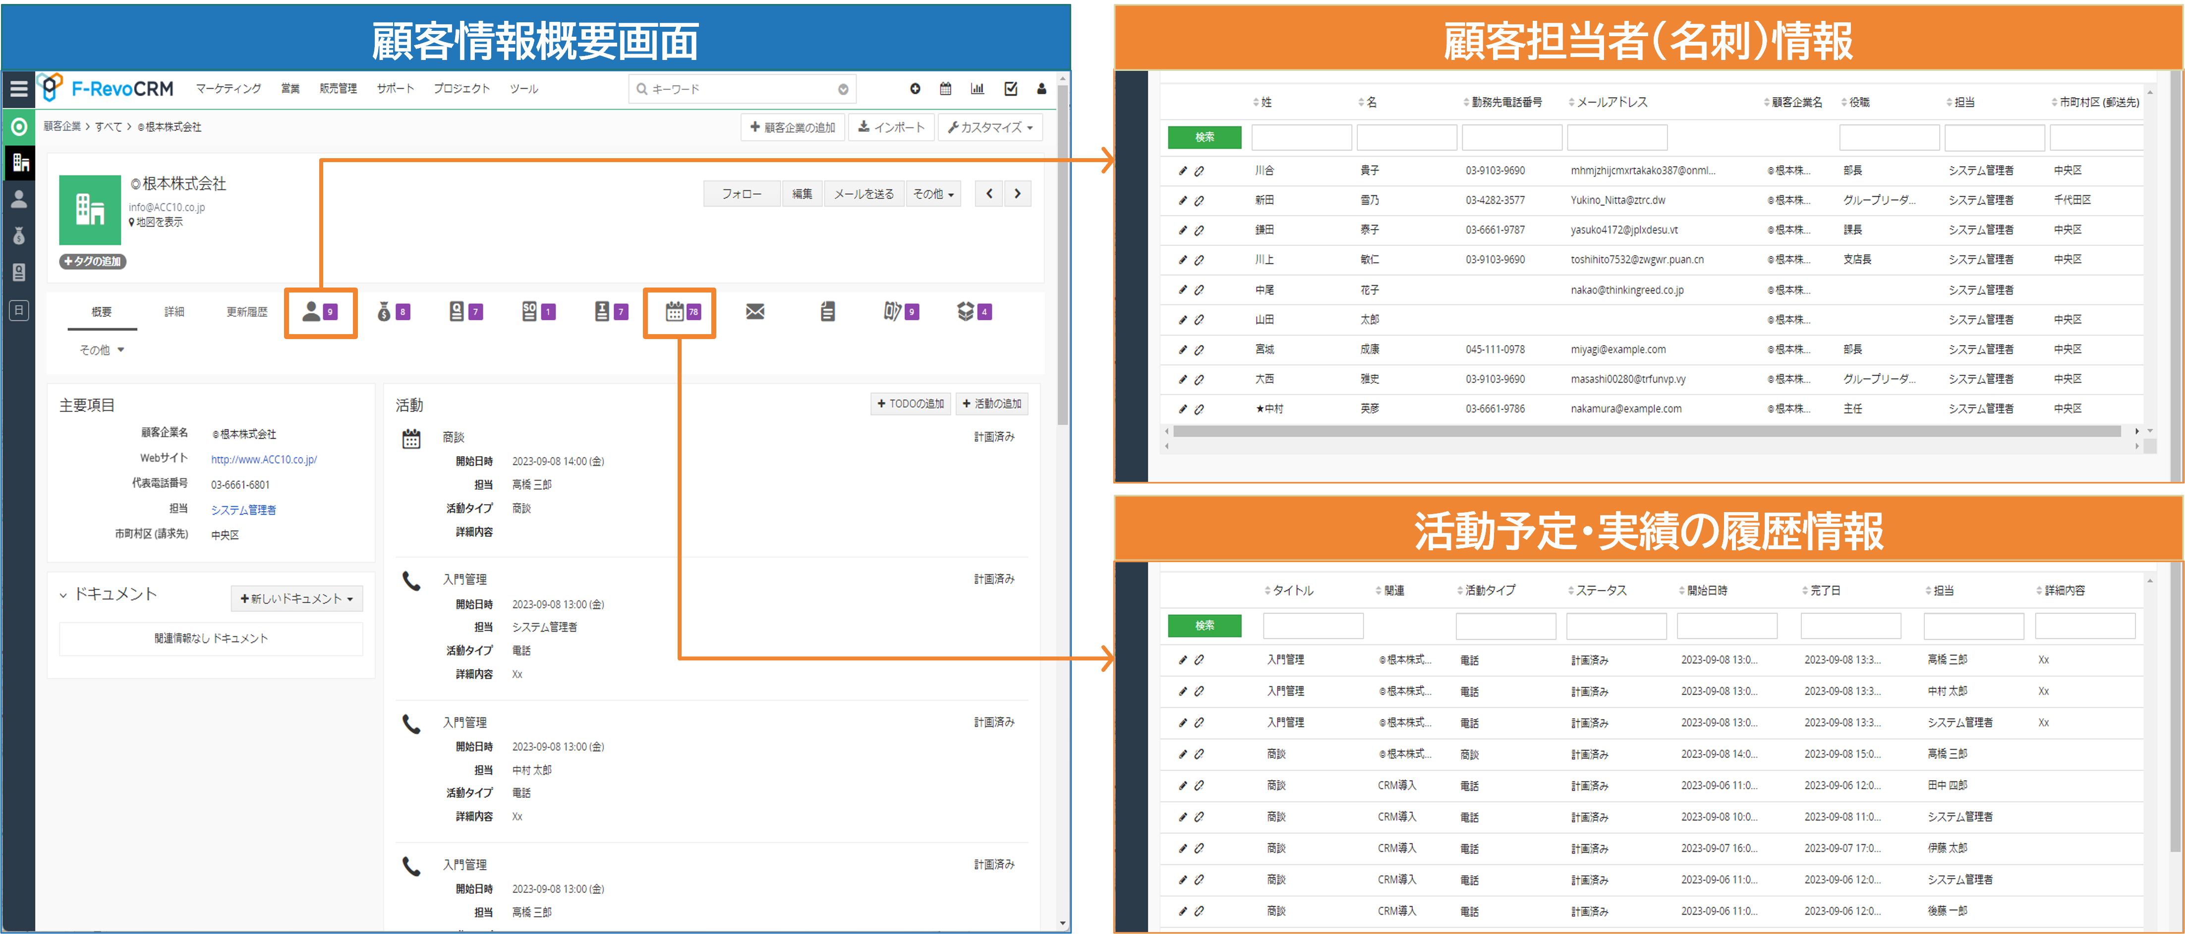Viewport: 2185px width, 934px height.
Task: Switch to the 更新履歴 tab
Action: (x=247, y=312)
